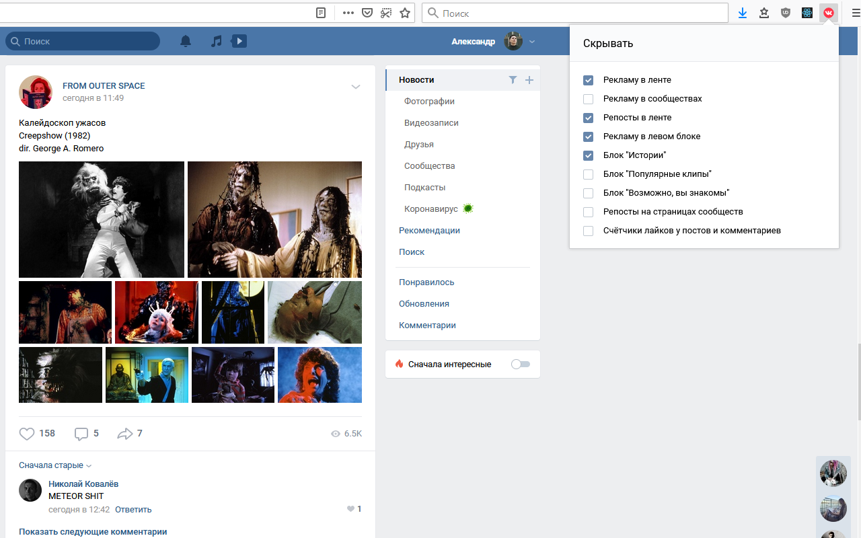
Task: Open the black-and-white monster photo thumbnail
Action: click(x=102, y=219)
